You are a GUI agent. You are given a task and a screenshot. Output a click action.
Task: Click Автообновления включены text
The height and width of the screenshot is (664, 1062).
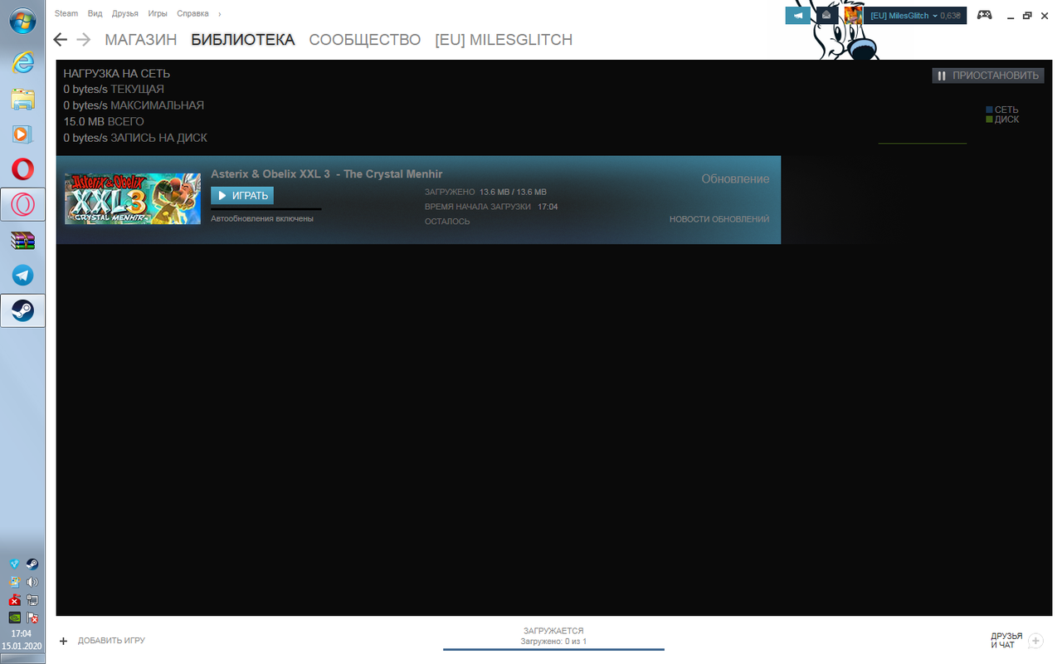[x=262, y=219]
